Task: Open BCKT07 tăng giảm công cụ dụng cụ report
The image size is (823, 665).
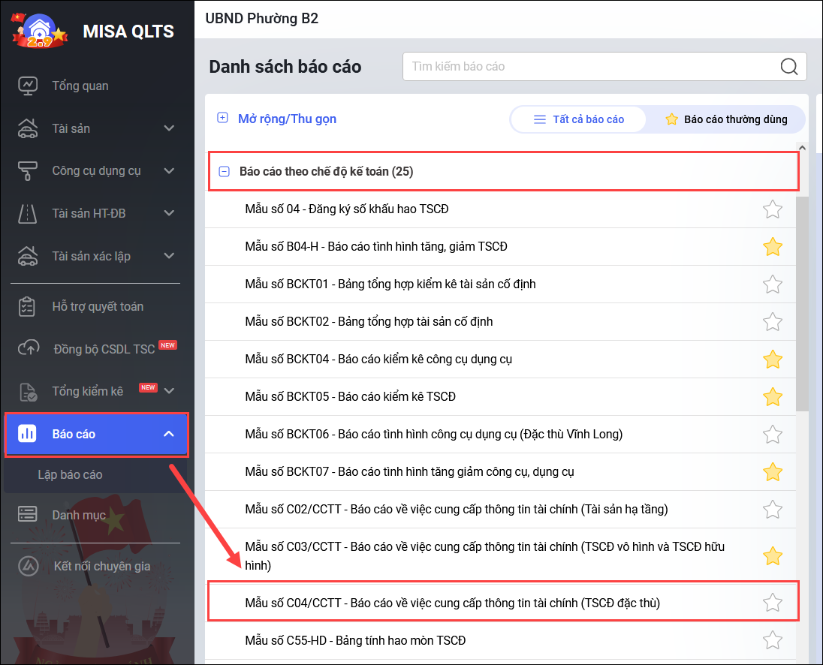Action: coord(409,471)
